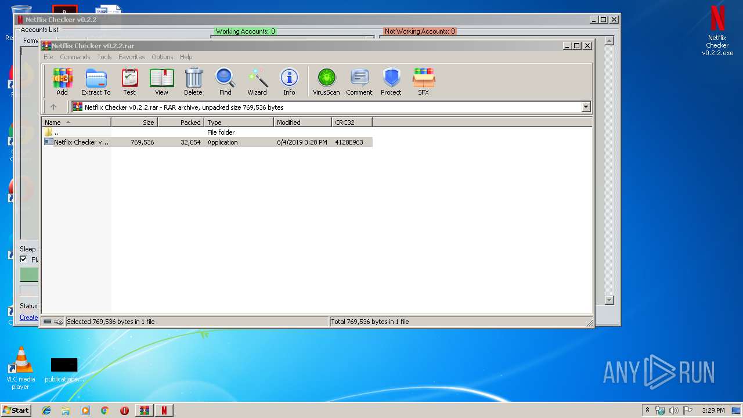Open Netflix Checker v0.2.2.exe desktop icon
This screenshot has width=743, height=418.
coord(717,31)
